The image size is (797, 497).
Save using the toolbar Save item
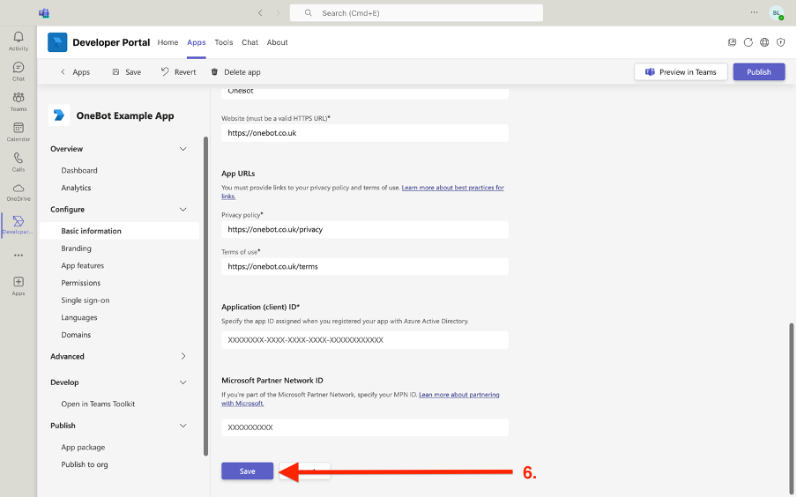pos(127,72)
